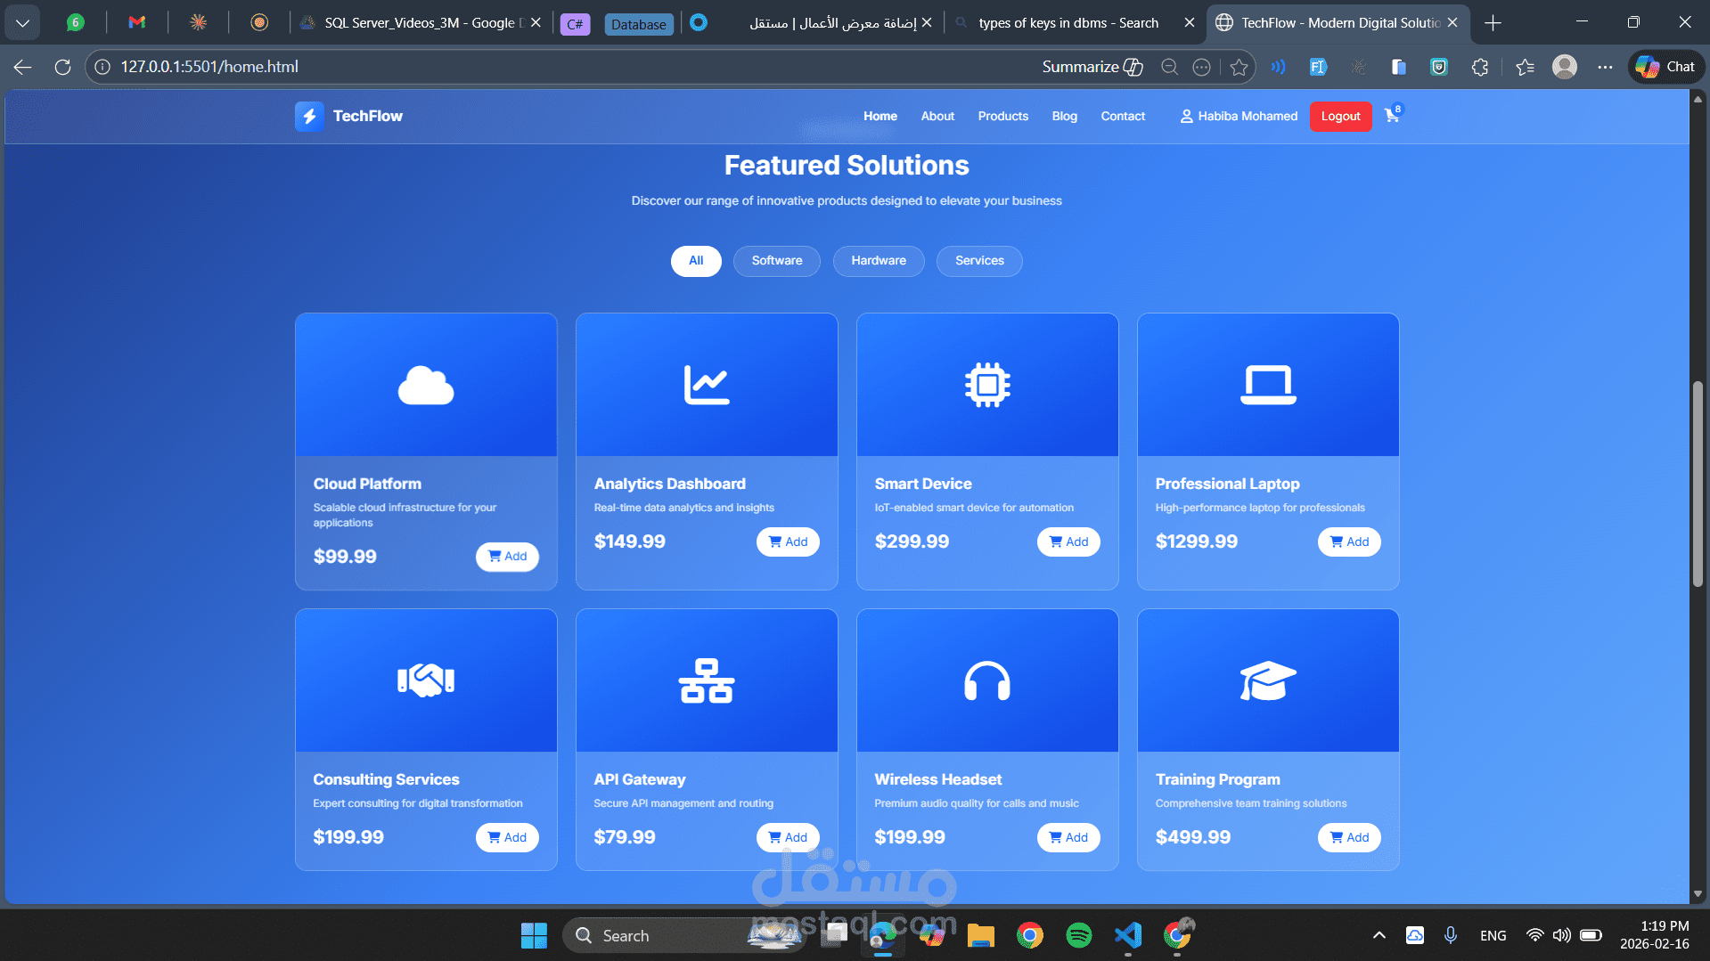Click the Analytics Dashboard chart icon image
1710x961 pixels.
point(707,385)
